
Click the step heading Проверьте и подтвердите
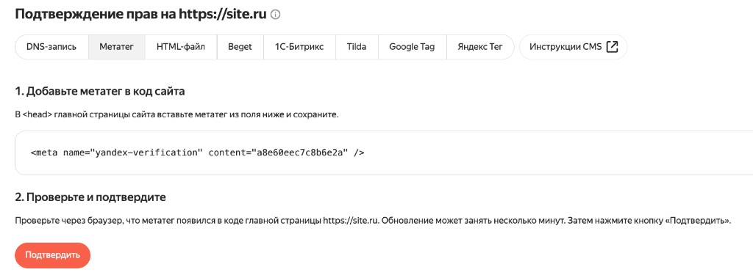coord(90,197)
